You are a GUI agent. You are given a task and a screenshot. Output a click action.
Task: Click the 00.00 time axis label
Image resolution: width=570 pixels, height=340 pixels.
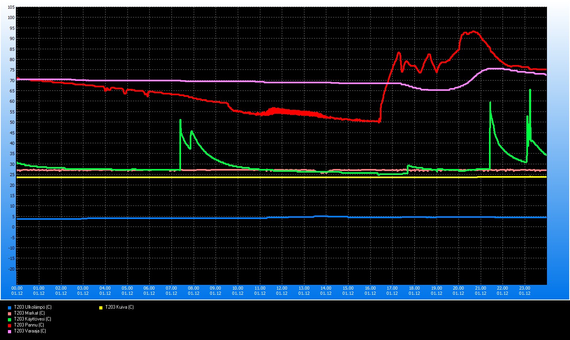[17, 288]
